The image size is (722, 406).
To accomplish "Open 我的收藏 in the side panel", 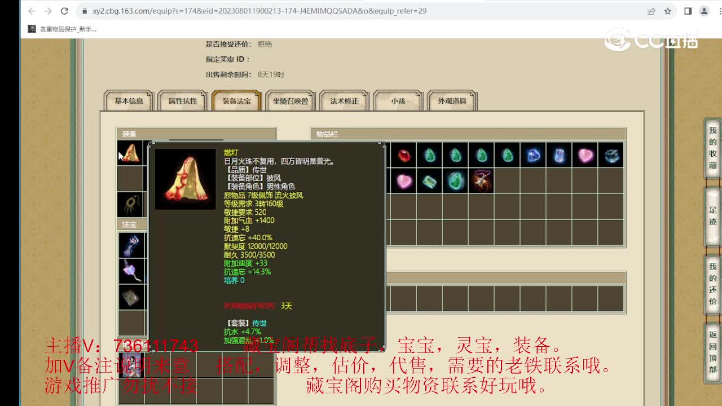I will tap(713, 149).
